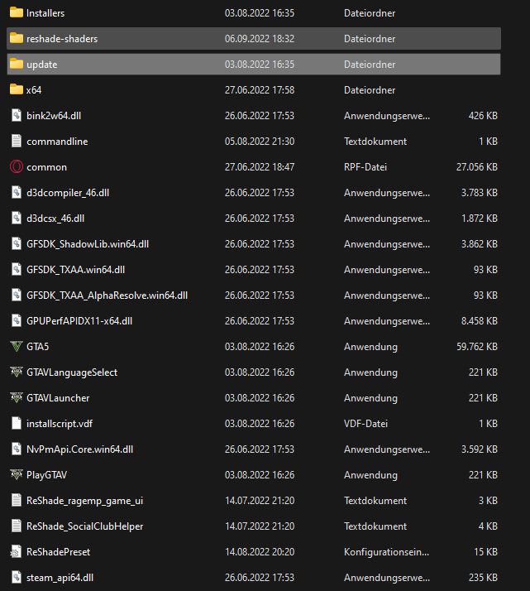
Task: Select the steam_api64.dll file name
Action: 60,578
